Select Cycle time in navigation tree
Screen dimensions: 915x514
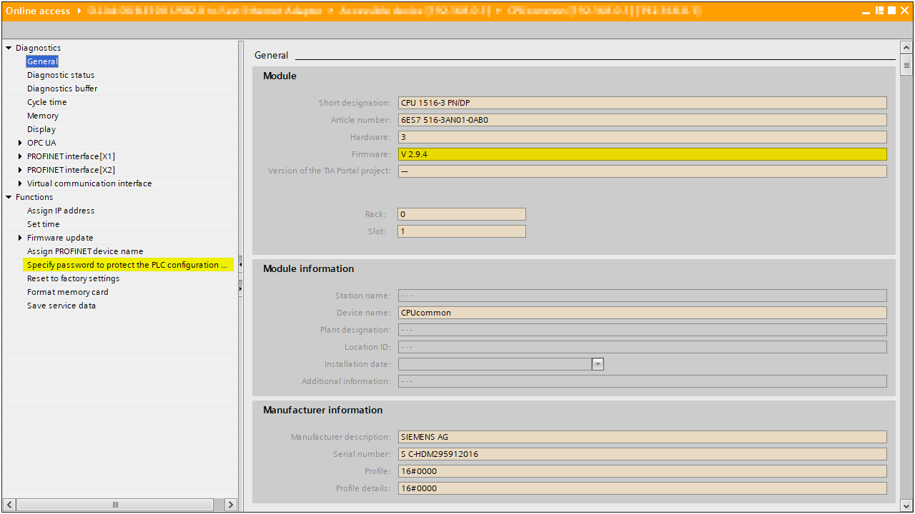46,102
